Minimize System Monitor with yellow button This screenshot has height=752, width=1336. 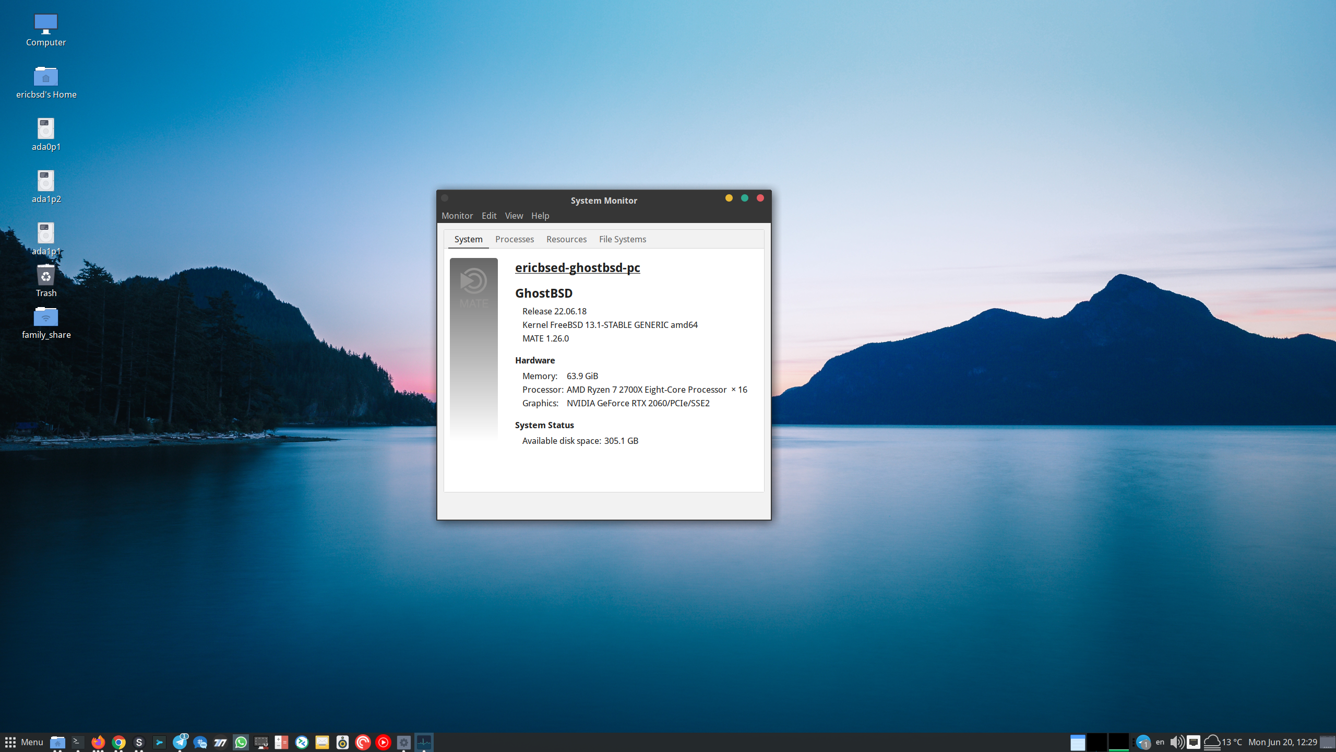pyautogui.click(x=729, y=198)
